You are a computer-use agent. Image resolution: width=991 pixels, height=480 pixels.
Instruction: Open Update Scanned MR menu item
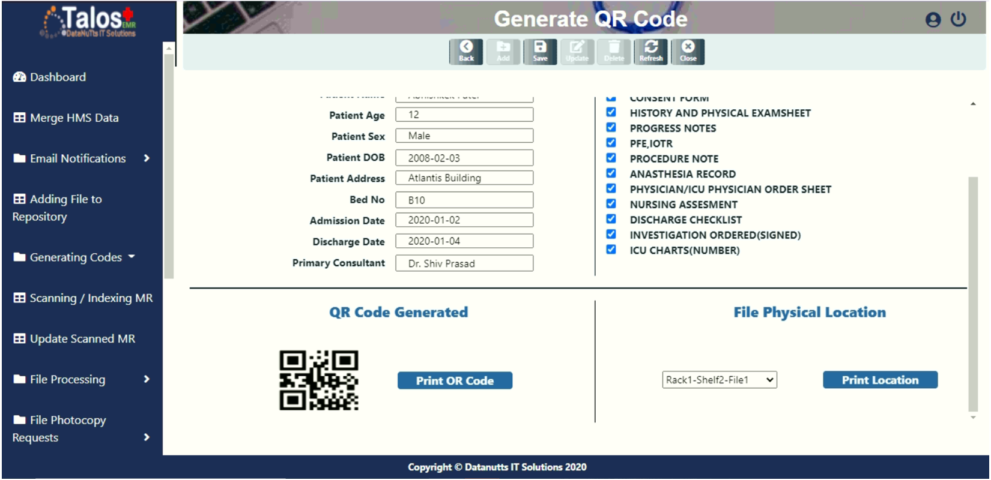coord(74,338)
